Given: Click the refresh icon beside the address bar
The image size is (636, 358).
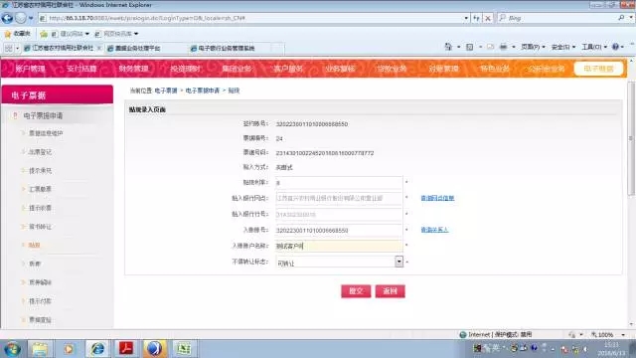Looking at the screenshot, I should click(x=476, y=18).
